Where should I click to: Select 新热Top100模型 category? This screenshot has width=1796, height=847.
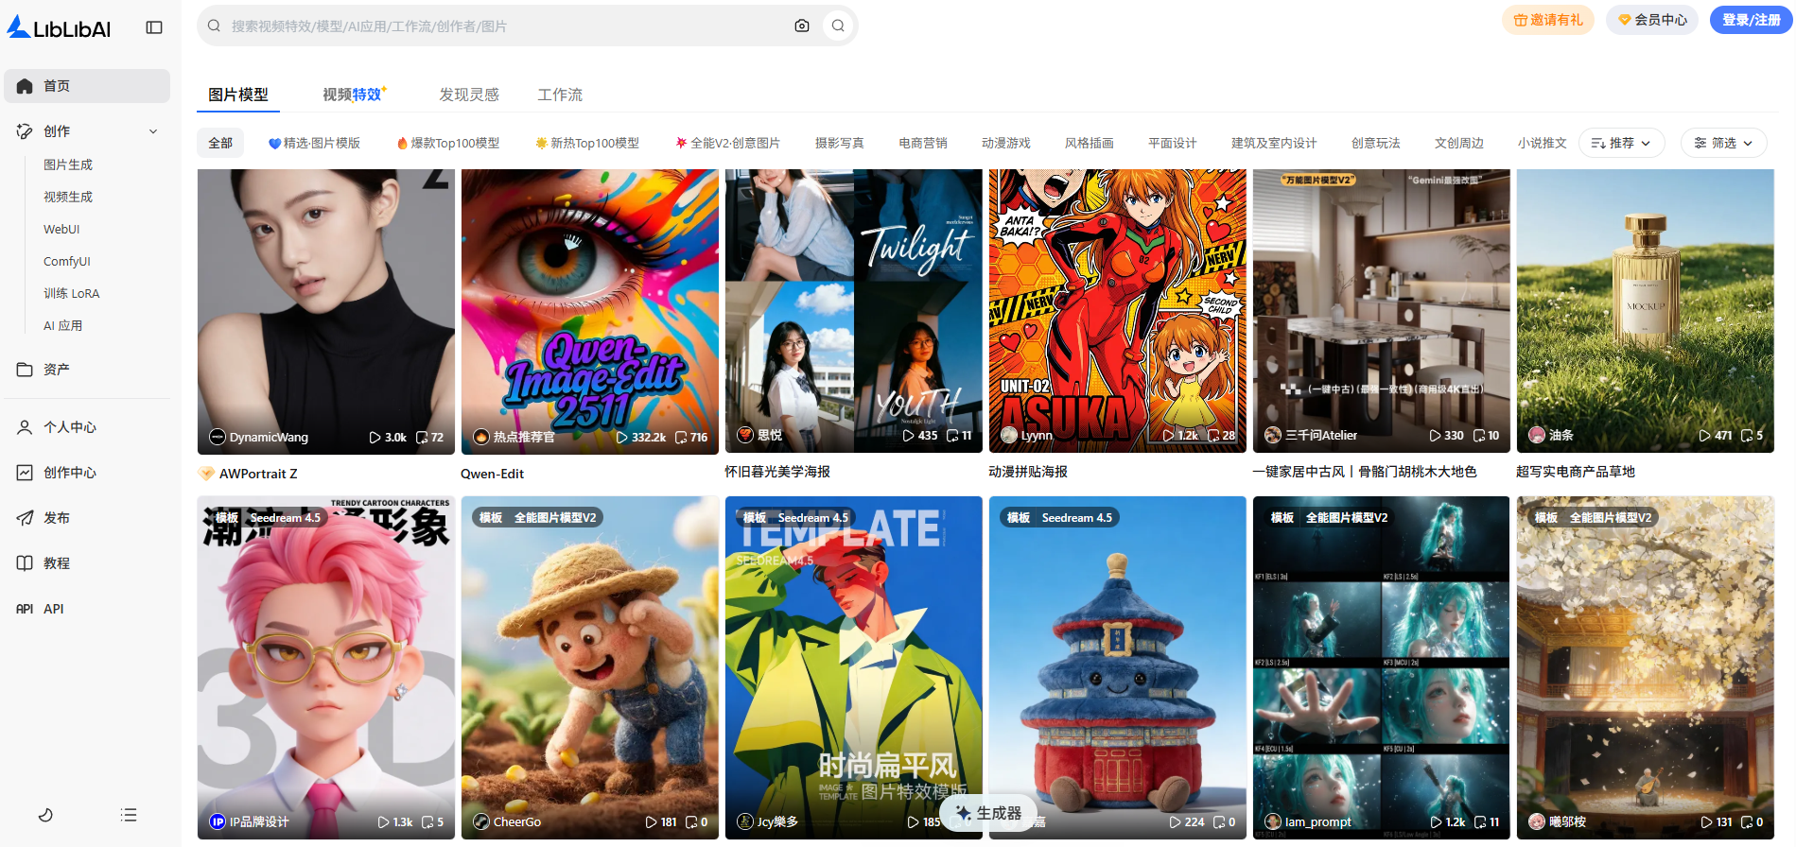[x=587, y=143]
